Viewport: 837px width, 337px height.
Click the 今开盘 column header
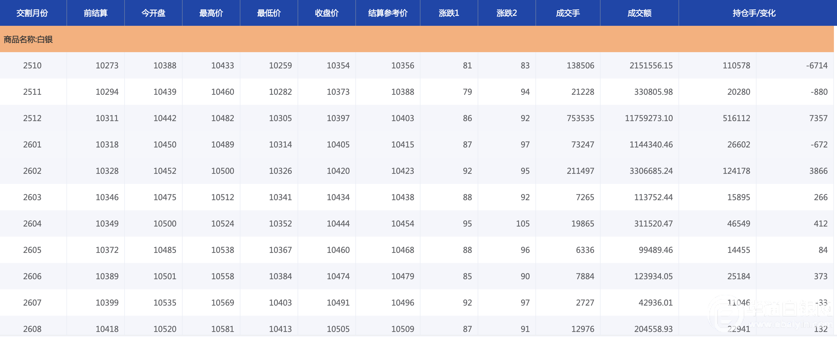153,13
